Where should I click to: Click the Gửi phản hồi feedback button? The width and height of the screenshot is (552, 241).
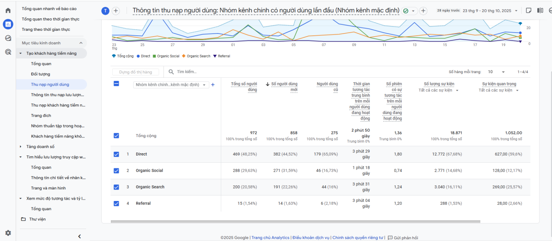(402, 238)
